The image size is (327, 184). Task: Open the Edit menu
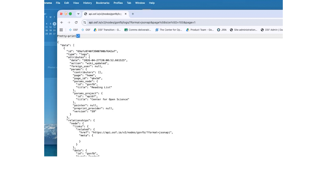point(67,3)
